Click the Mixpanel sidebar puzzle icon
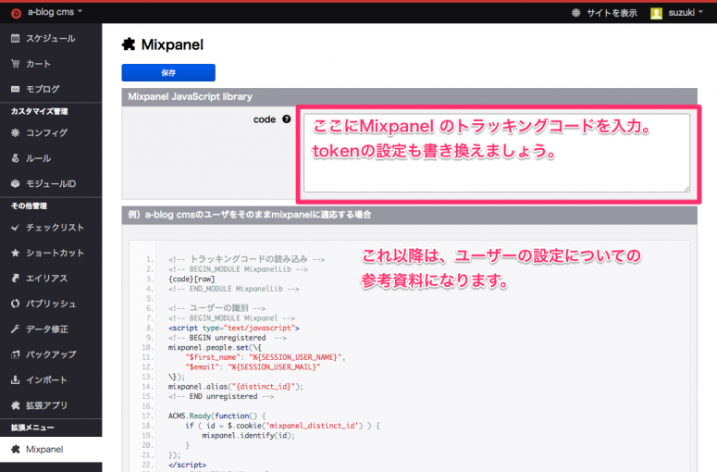This screenshot has height=472, width=717. (x=15, y=449)
